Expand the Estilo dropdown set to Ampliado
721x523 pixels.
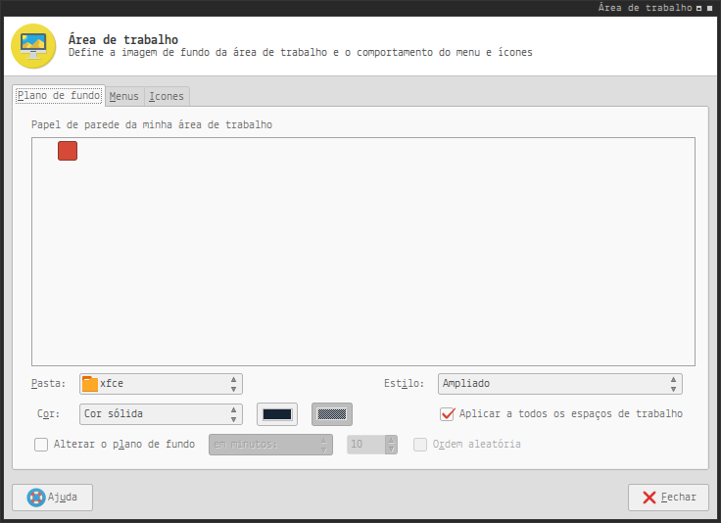pos(559,384)
